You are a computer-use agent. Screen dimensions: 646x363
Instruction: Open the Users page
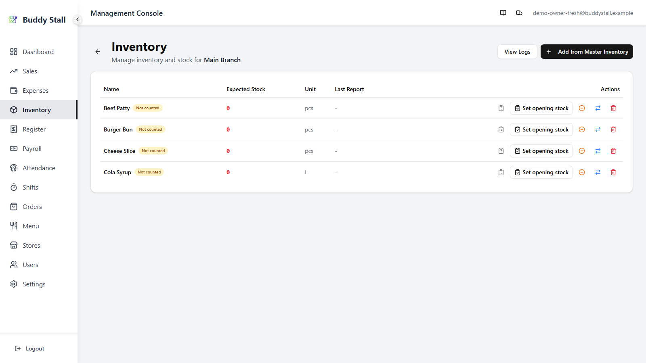(x=38, y=265)
